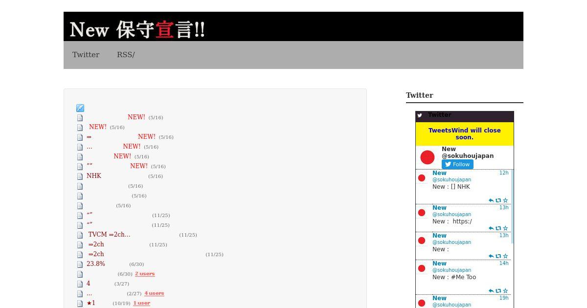This screenshot has width=587, height=308.
Task: Open the 2 users bookmark link
Action: pos(145,274)
